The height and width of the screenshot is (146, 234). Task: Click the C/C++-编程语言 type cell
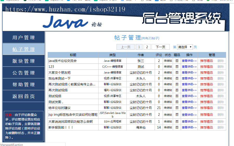click(112, 67)
